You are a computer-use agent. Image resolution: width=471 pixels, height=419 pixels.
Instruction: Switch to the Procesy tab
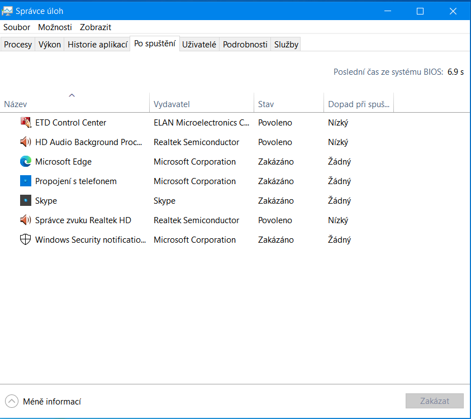[x=18, y=45]
